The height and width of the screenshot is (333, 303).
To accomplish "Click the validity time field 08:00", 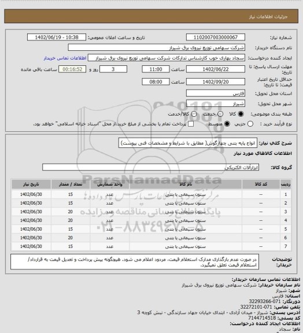I will point(156,82).
